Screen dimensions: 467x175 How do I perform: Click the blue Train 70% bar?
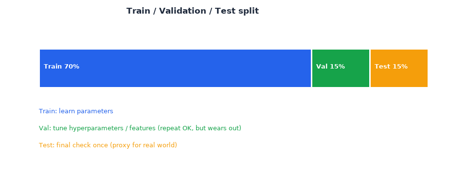click(x=175, y=68)
